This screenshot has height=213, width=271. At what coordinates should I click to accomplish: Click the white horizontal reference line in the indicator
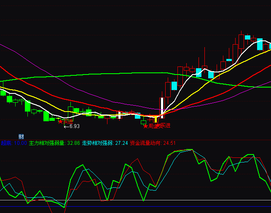[126, 200]
